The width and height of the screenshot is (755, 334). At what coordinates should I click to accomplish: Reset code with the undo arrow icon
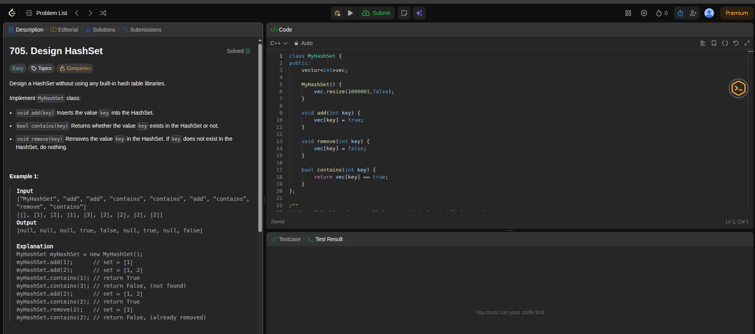pos(736,43)
